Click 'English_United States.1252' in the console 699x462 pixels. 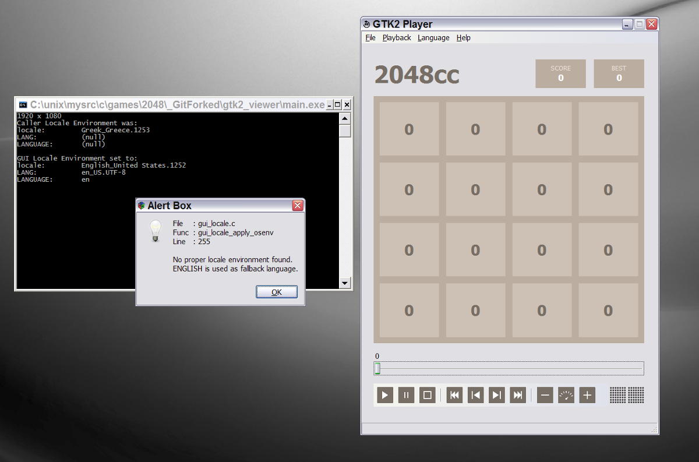coord(133,165)
